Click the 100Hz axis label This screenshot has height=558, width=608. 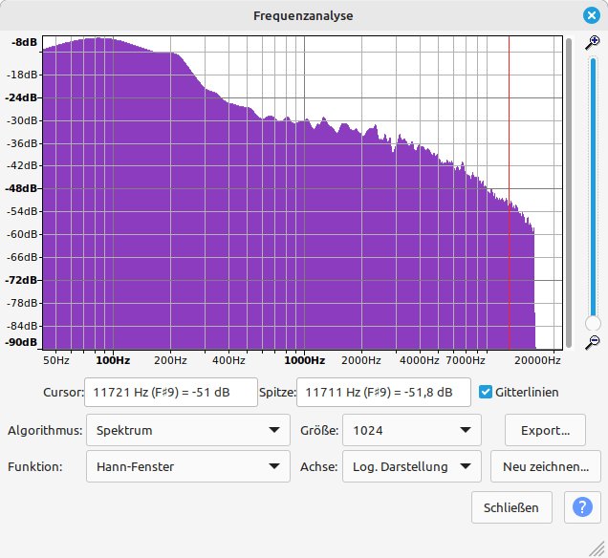coord(113,360)
